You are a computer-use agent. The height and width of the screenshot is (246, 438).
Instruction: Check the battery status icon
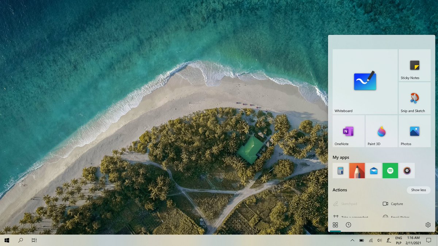click(x=362, y=240)
